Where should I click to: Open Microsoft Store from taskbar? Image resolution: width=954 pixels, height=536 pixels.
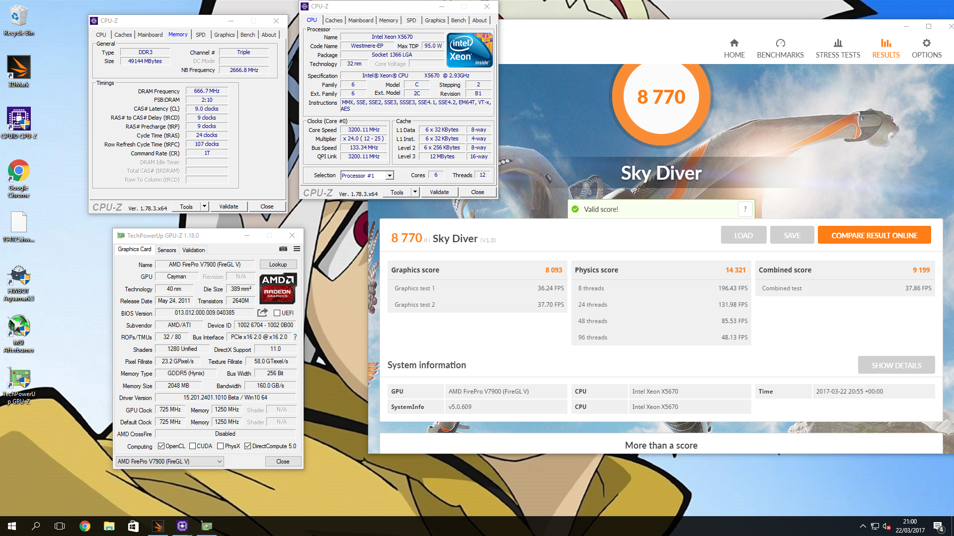(133, 526)
